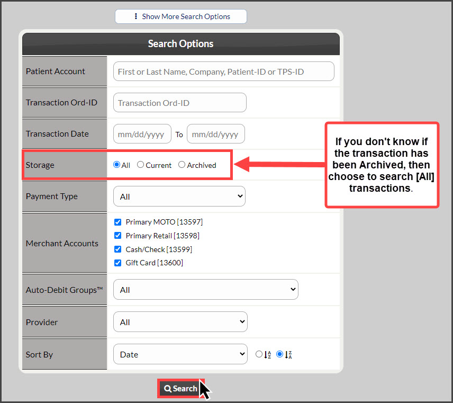Select Archived transactions storage
The width and height of the screenshot is (453, 403).
click(x=183, y=165)
